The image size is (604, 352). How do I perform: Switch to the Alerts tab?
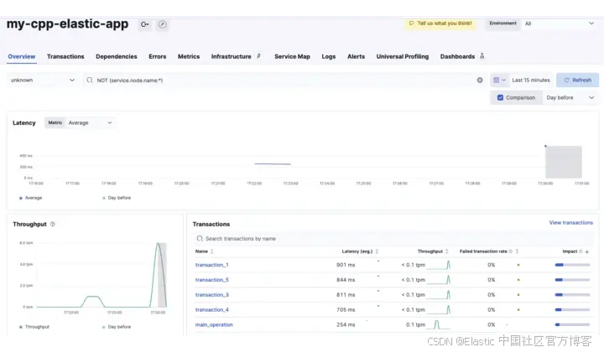pos(356,56)
